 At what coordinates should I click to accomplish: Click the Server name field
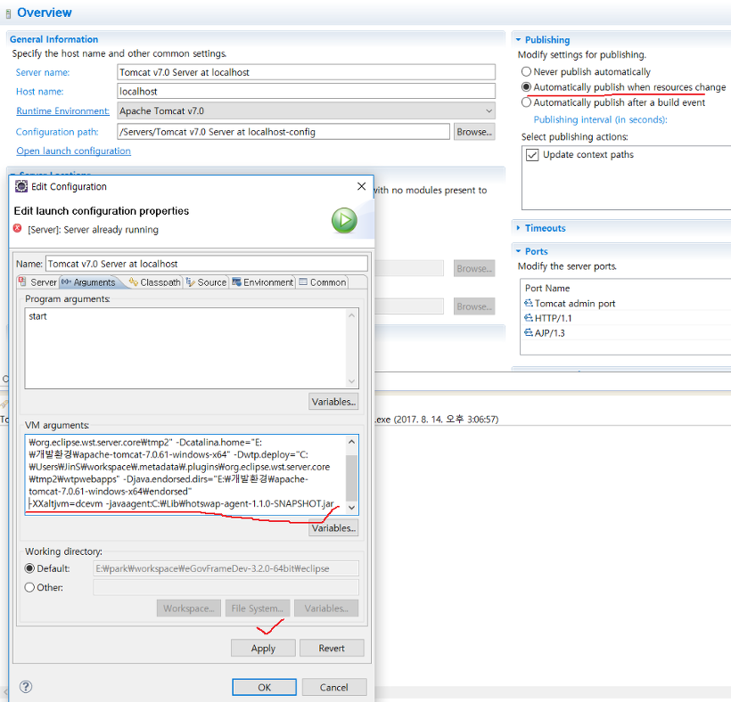click(x=306, y=72)
